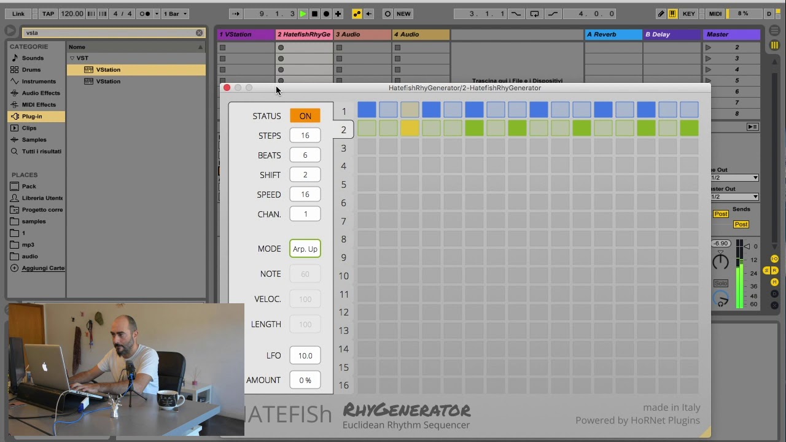The width and height of the screenshot is (786, 442).
Task: Click the Stop button in transport bar
Action: (x=314, y=14)
